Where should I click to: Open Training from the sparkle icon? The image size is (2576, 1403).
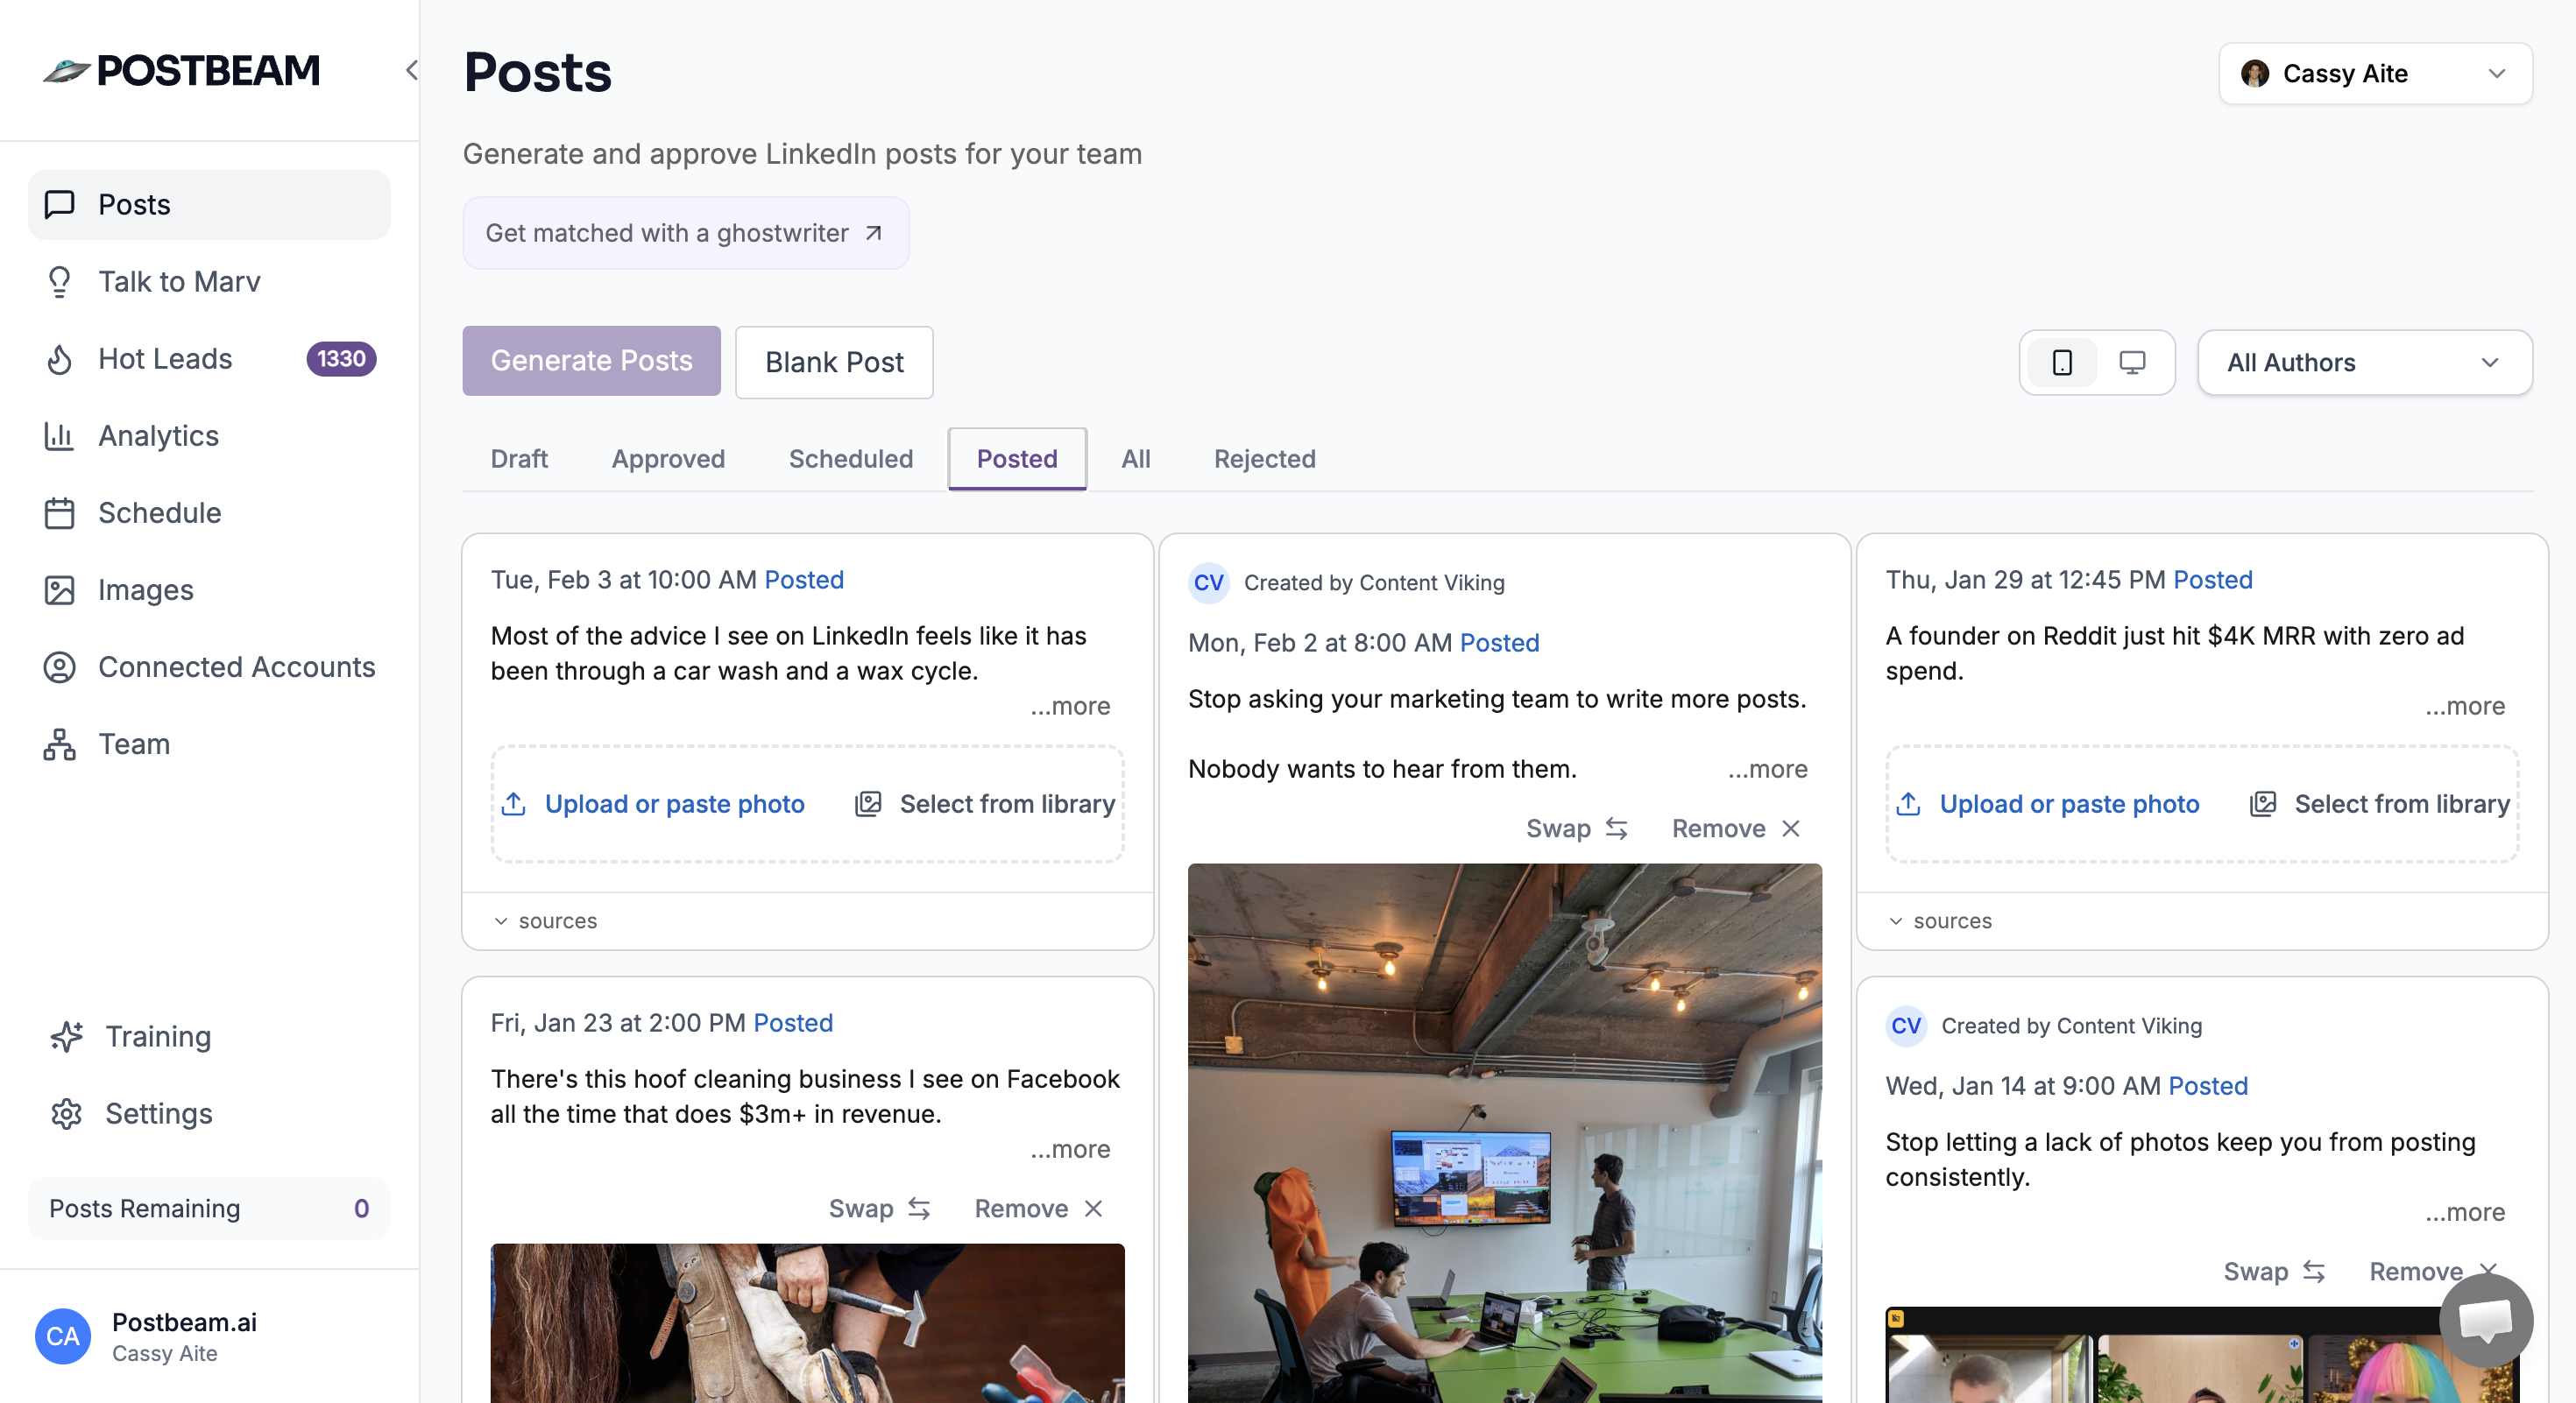coord(67,1036)
